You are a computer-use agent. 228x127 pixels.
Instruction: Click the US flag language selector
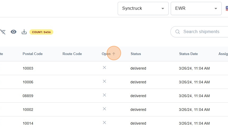point(227,8)
